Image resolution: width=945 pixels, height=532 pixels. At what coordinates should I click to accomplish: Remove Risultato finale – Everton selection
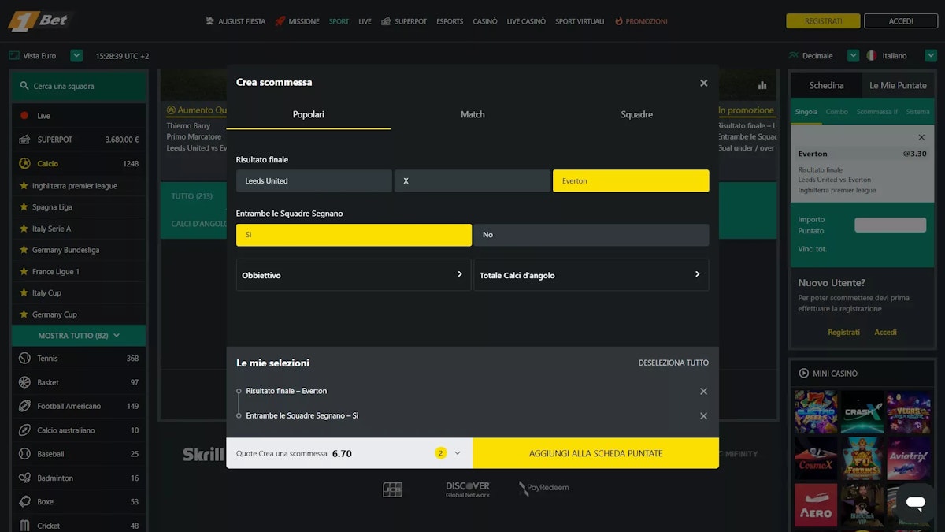click(704, 392)
